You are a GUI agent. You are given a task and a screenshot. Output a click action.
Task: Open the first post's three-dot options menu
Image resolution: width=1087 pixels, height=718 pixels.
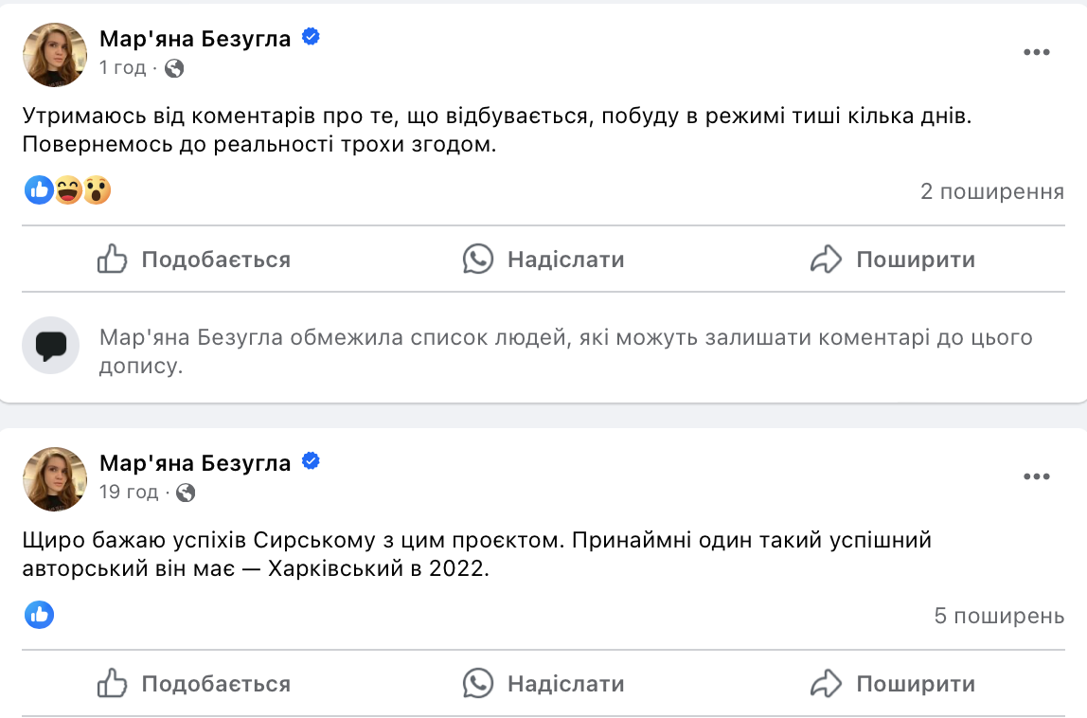tap(1037, 52)
